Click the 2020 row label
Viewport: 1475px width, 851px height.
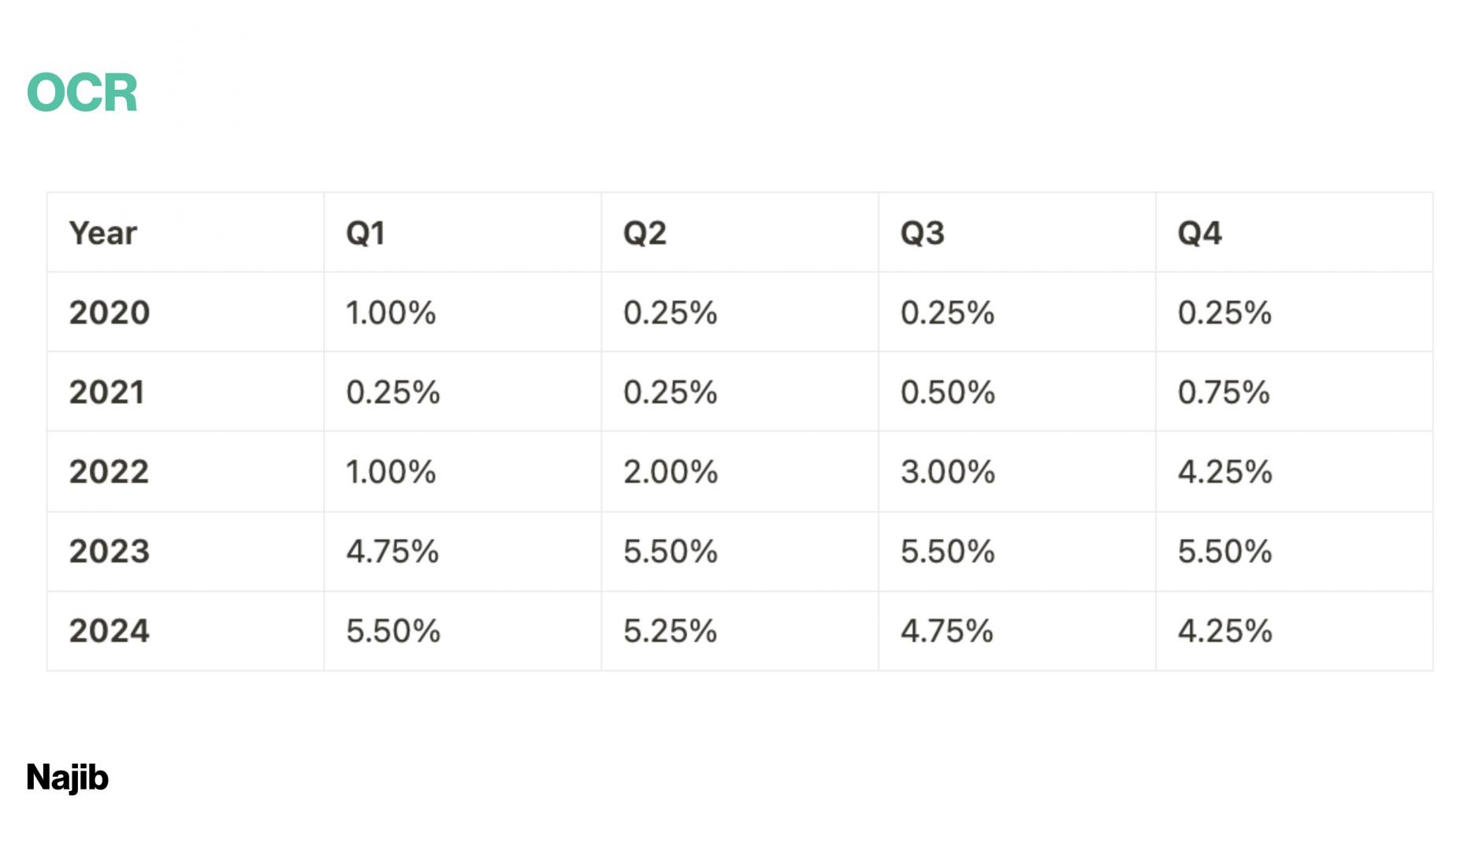[x=110, y=313]
